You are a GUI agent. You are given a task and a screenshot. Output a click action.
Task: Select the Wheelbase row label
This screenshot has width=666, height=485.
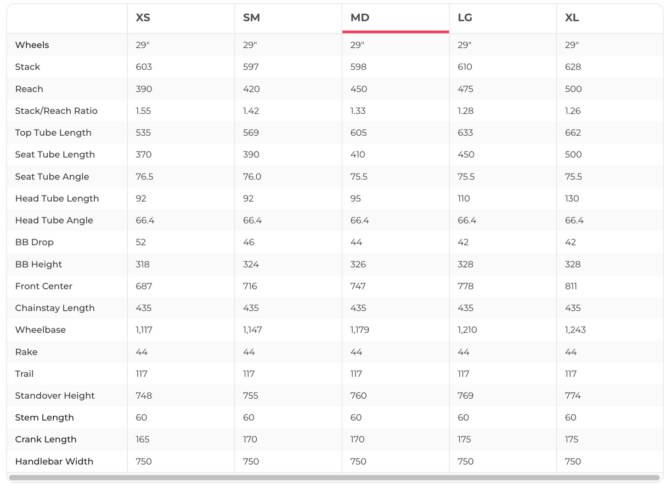pos(40,330)
